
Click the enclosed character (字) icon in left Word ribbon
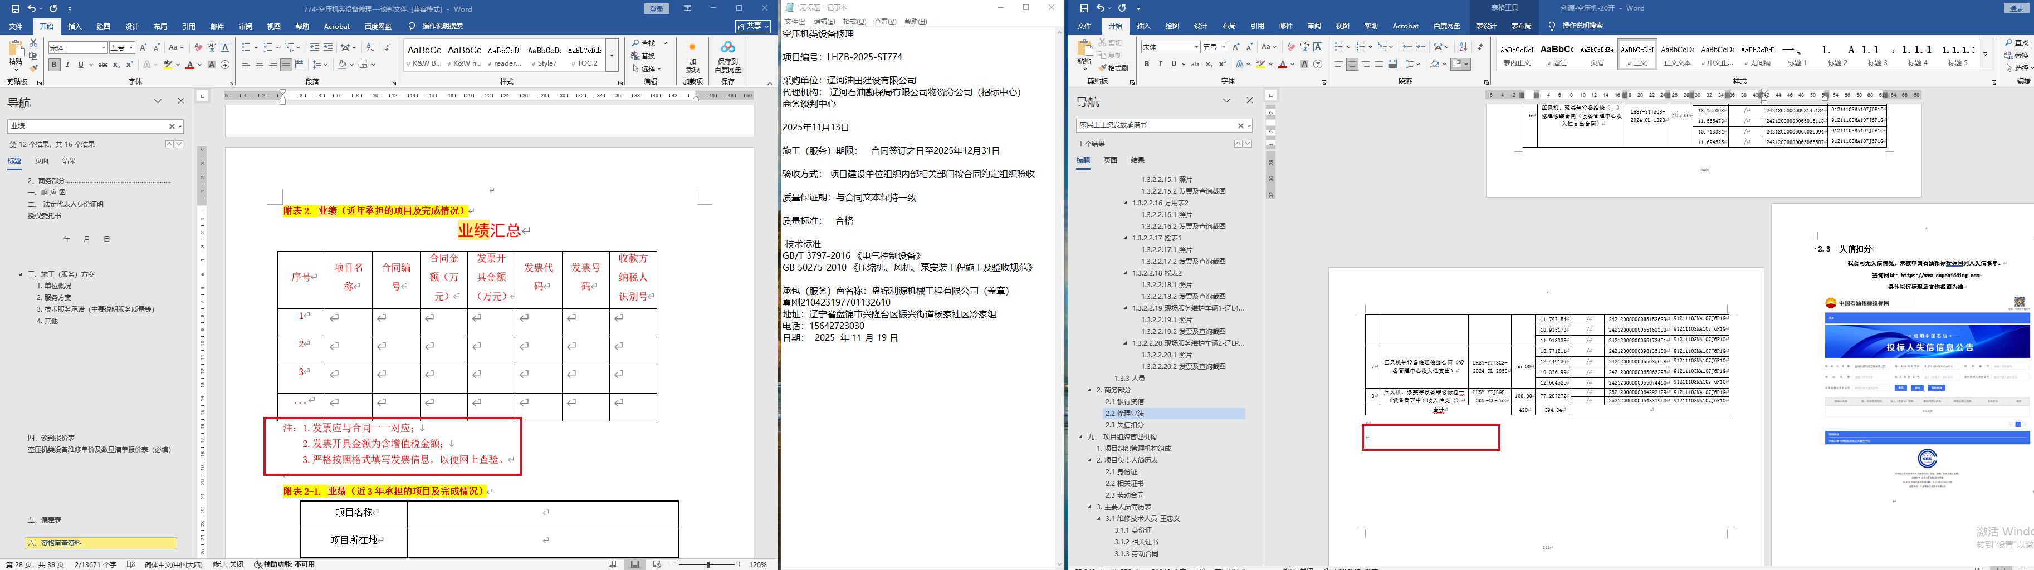225,65
